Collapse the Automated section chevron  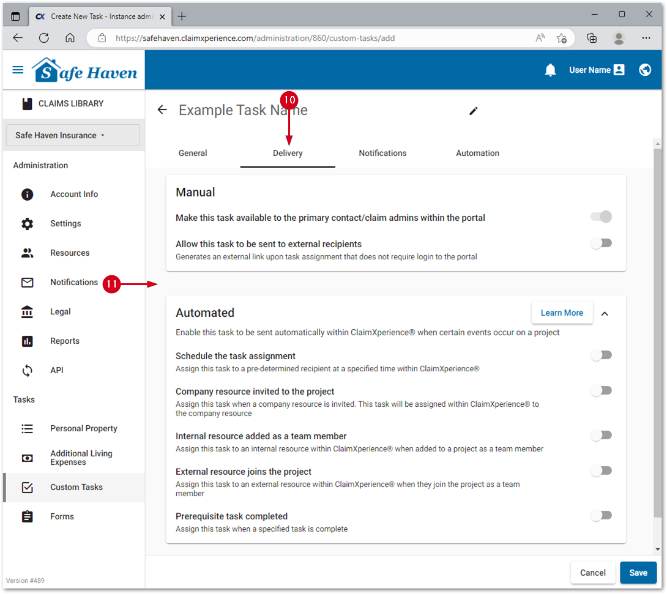[605, 314]
